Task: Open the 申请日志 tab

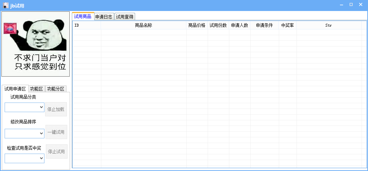Action: 104,17
